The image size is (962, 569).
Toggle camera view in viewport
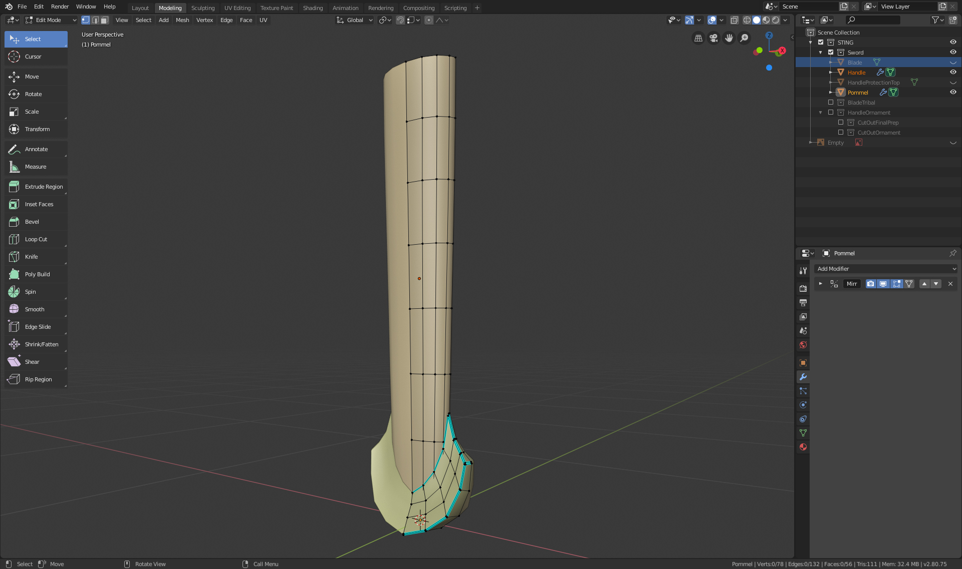pyautogui.click(x=713, y=38)
